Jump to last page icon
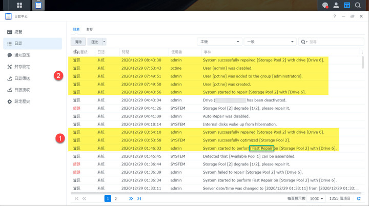Image resolution: width=369 pixels, height=206 pixels. click(139, 198)
